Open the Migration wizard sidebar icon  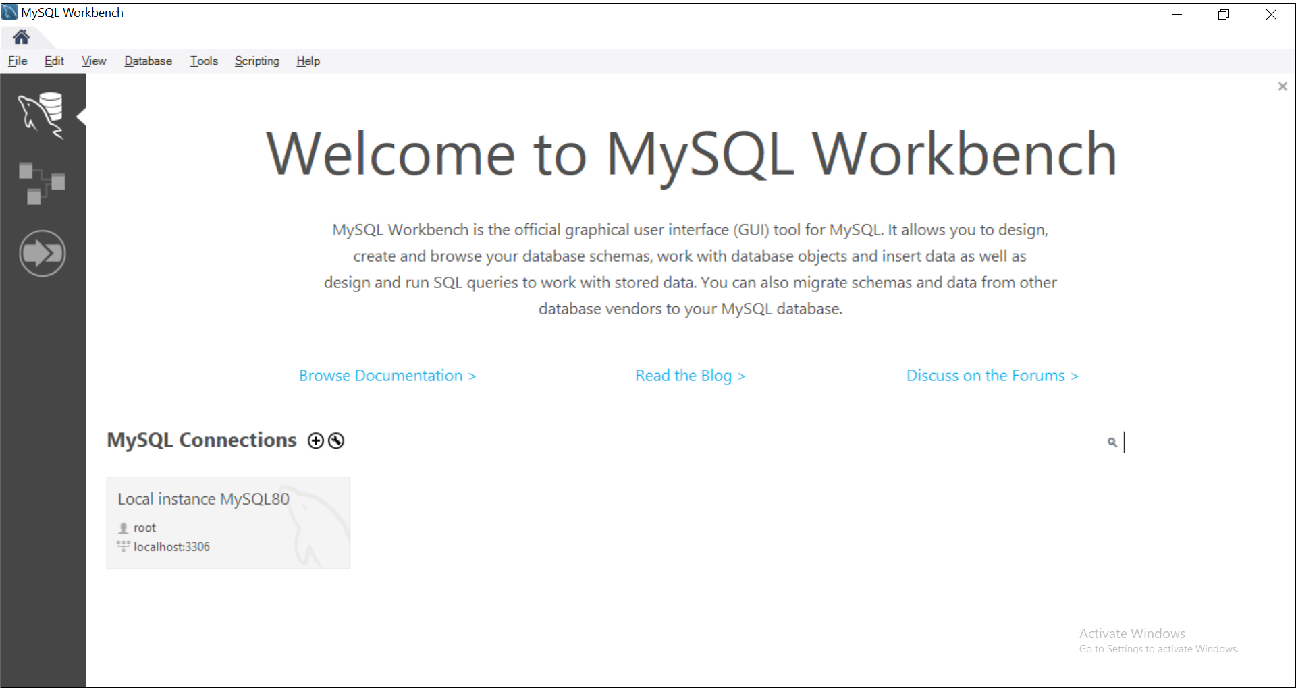(43, 254)
